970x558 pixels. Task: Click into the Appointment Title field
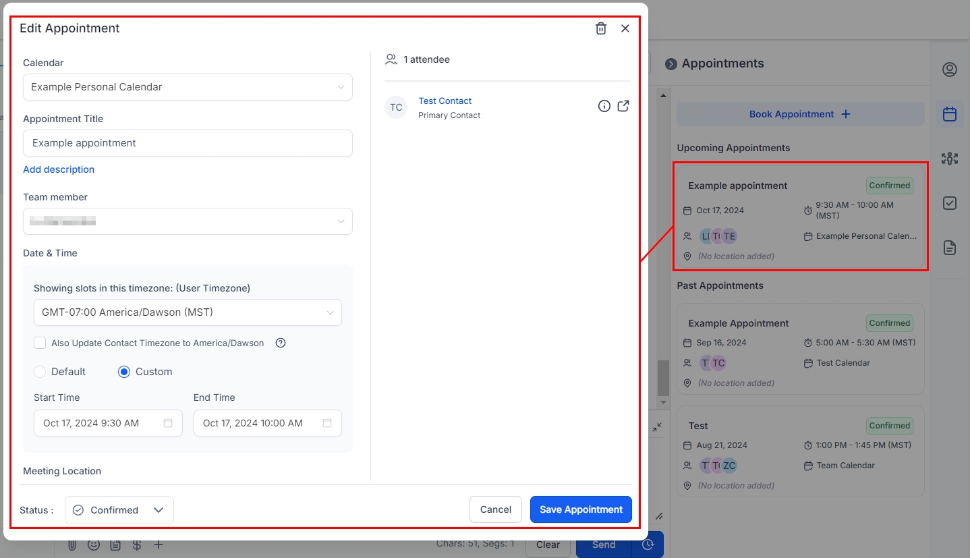tap(188, 143)
